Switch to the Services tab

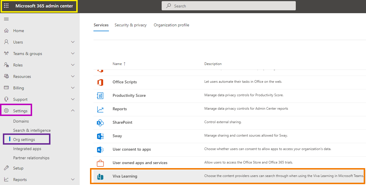(101, 25)
